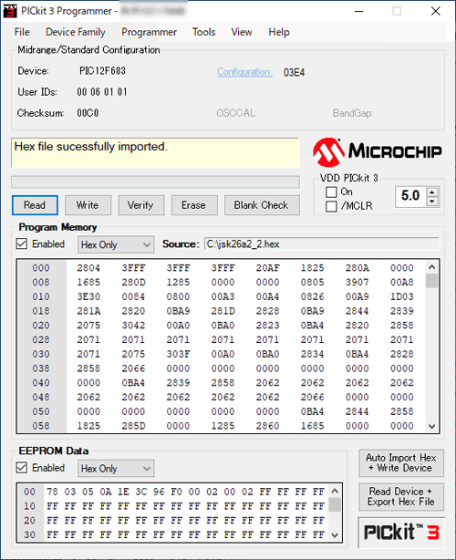The width and height of the screenshot is (456, 560).
Task: Toggle the VDD PICkit 3 On checkbox
Action: coord(331,192)
